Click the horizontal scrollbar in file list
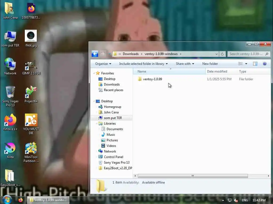Screen dimensions: 273x204 point(192,176)
